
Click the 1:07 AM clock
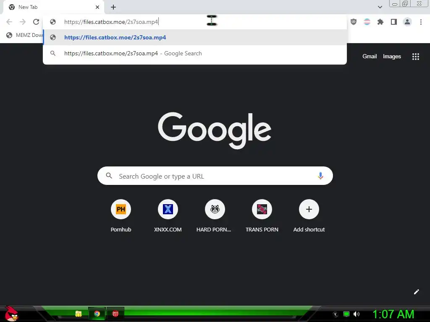pos(393,314)
